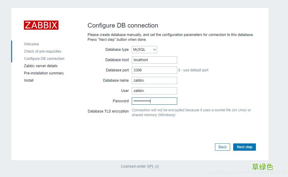Click the Database type label
The width and height of the screenshot is (288, 177).
click(x=117, y=50)
